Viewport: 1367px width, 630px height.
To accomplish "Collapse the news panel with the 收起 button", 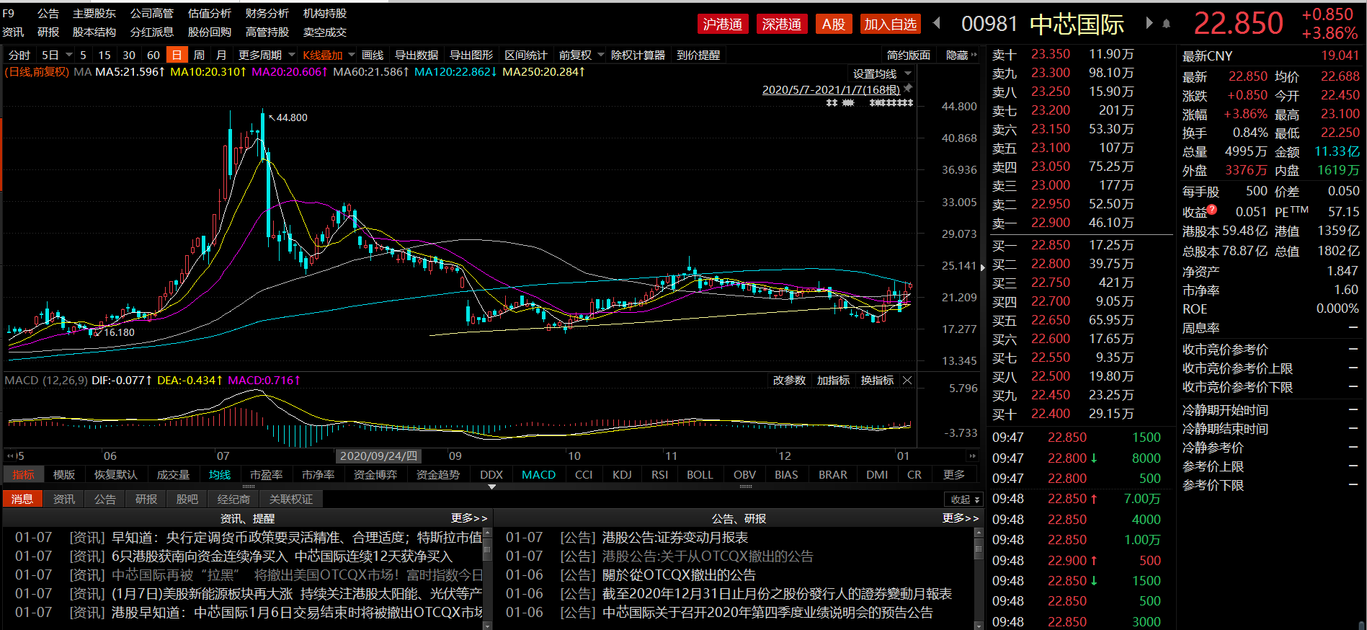I will [x=964, y=500].
